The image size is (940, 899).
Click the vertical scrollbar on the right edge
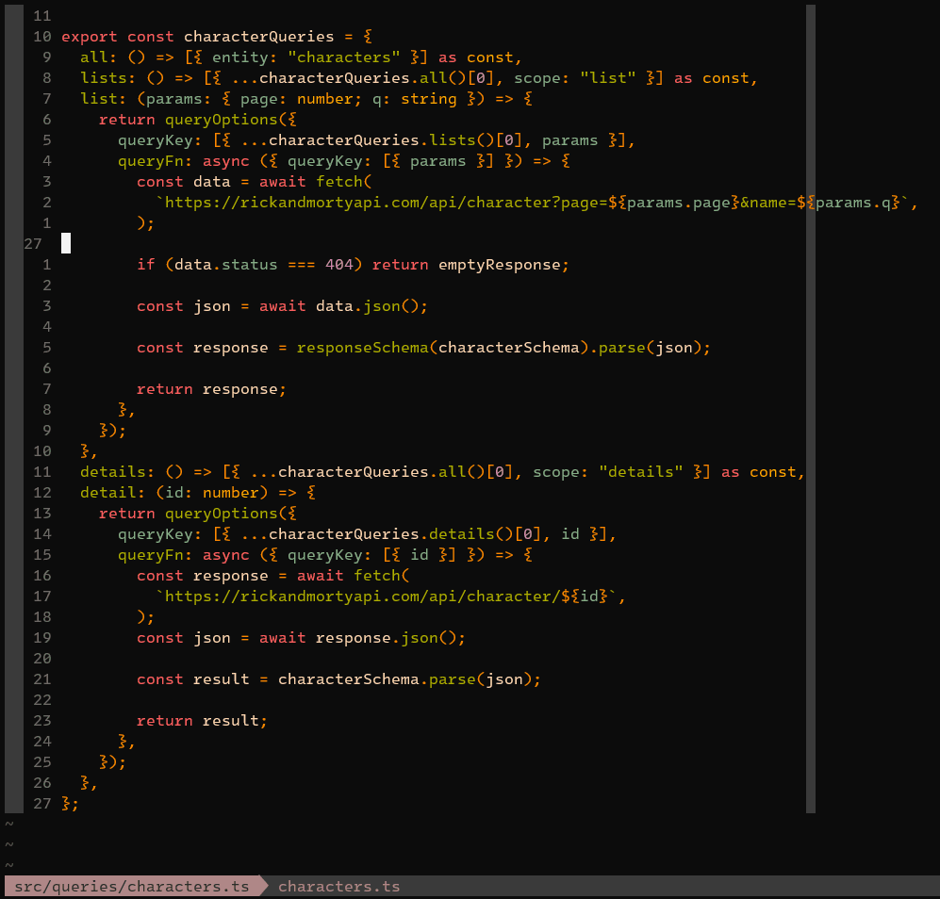(810, 407)
